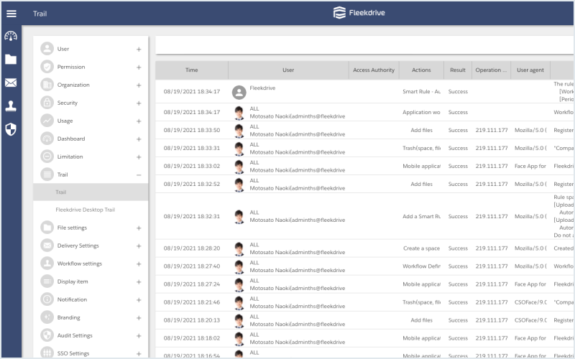575x359 pixels.
Task: Expand the Branding section plus
Action: 139,318
